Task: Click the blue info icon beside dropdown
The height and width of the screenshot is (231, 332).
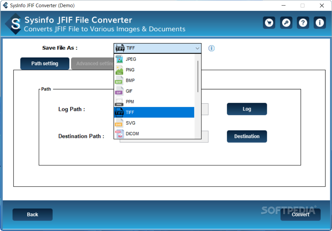Action: click(211, 48)
